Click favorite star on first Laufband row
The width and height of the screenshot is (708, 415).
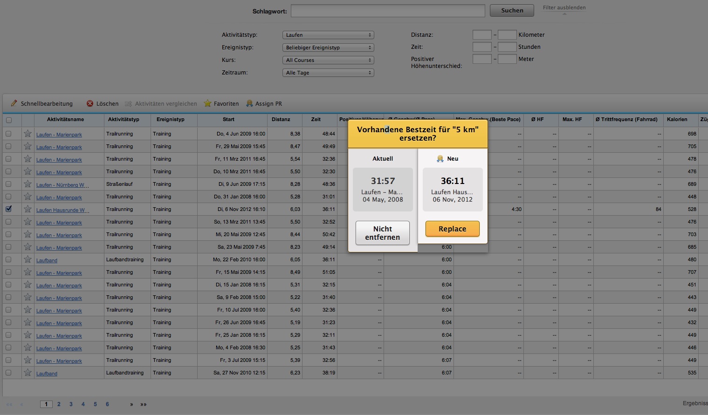[28, 259]
